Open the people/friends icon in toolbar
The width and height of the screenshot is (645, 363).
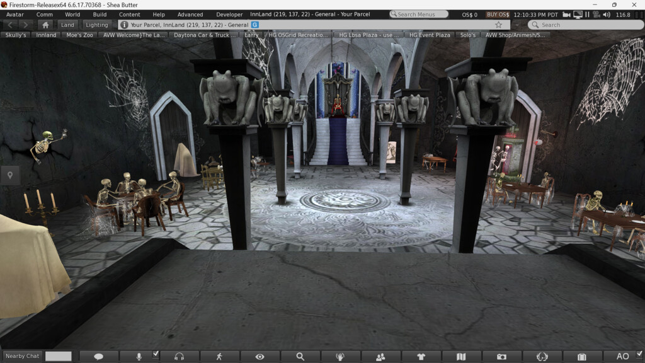tap(380, 357)
